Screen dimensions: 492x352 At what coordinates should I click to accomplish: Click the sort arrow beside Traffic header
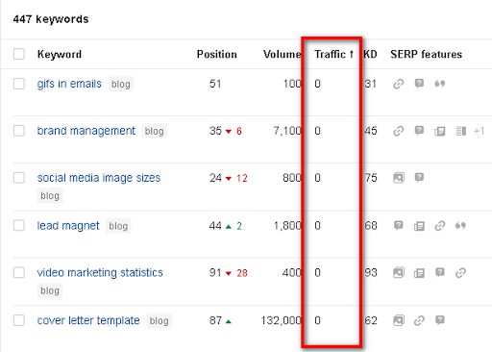click(352, 54)
